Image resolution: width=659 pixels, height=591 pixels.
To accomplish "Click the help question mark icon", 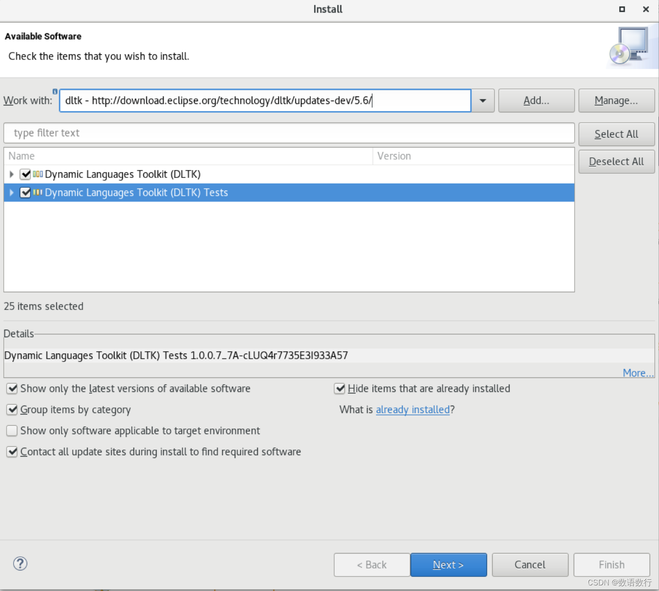I will coord(20,563).
